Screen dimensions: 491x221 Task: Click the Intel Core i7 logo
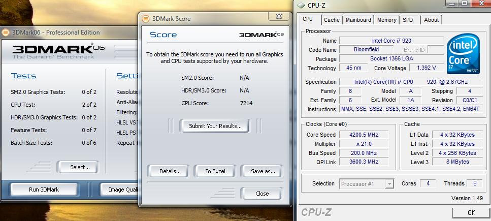tap(463, 54)
